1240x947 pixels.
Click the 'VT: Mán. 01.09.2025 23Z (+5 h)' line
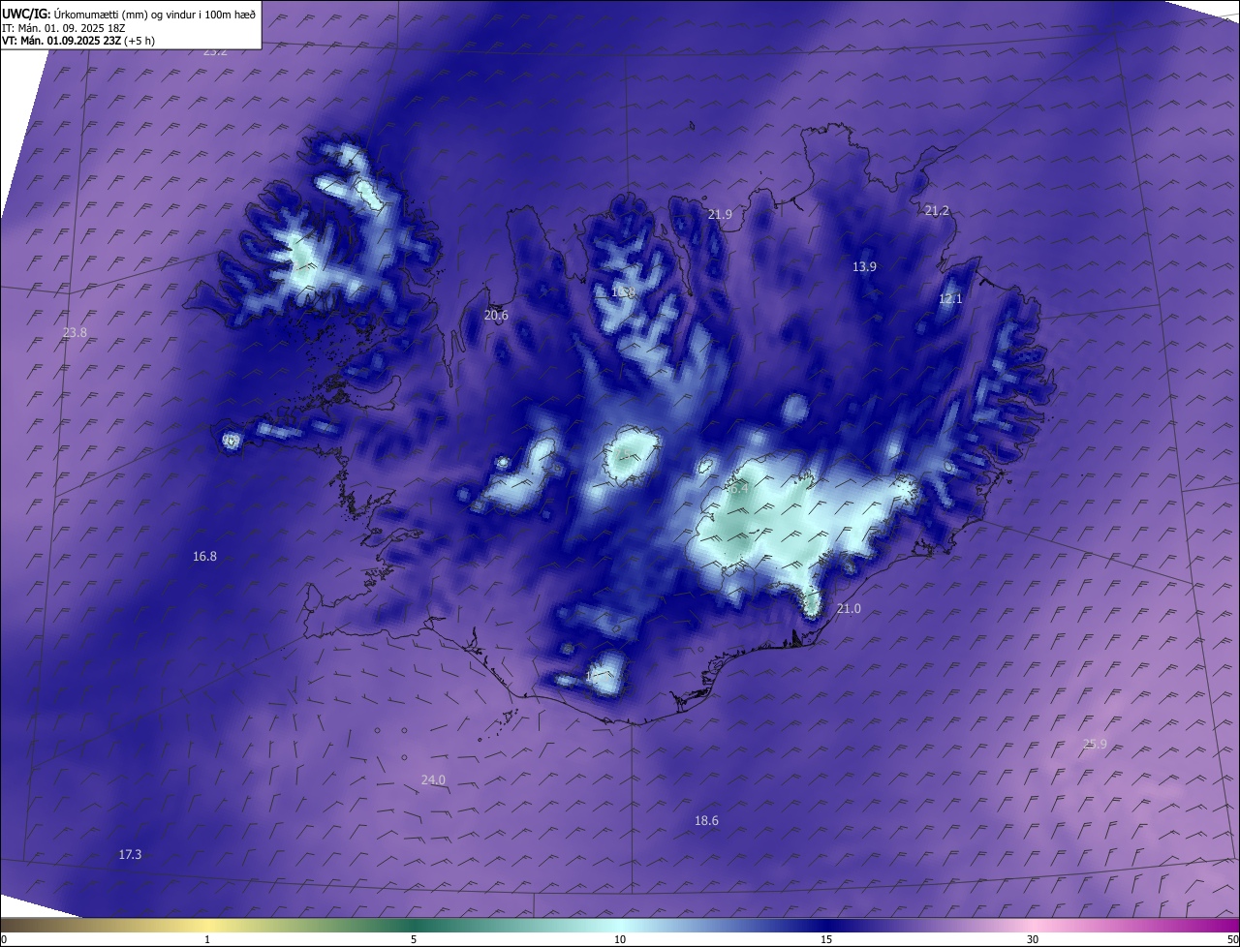point(78,41)
